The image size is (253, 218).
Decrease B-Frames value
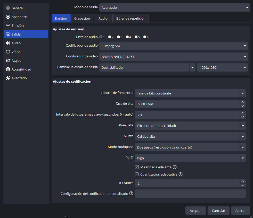coord(243,185)
